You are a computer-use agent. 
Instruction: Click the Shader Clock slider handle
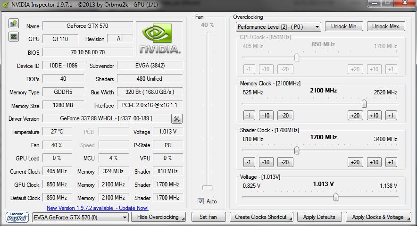point(297,150)
